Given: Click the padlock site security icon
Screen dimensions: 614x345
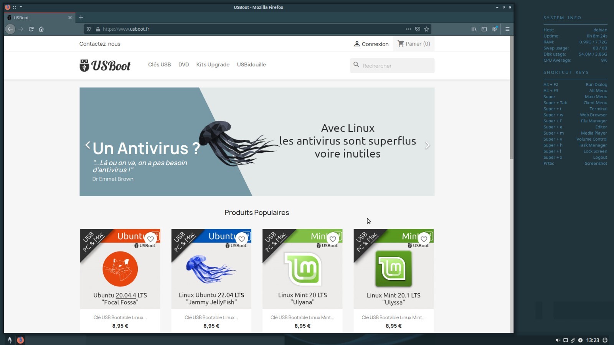Looking at the screenshot, I should 98,29.
